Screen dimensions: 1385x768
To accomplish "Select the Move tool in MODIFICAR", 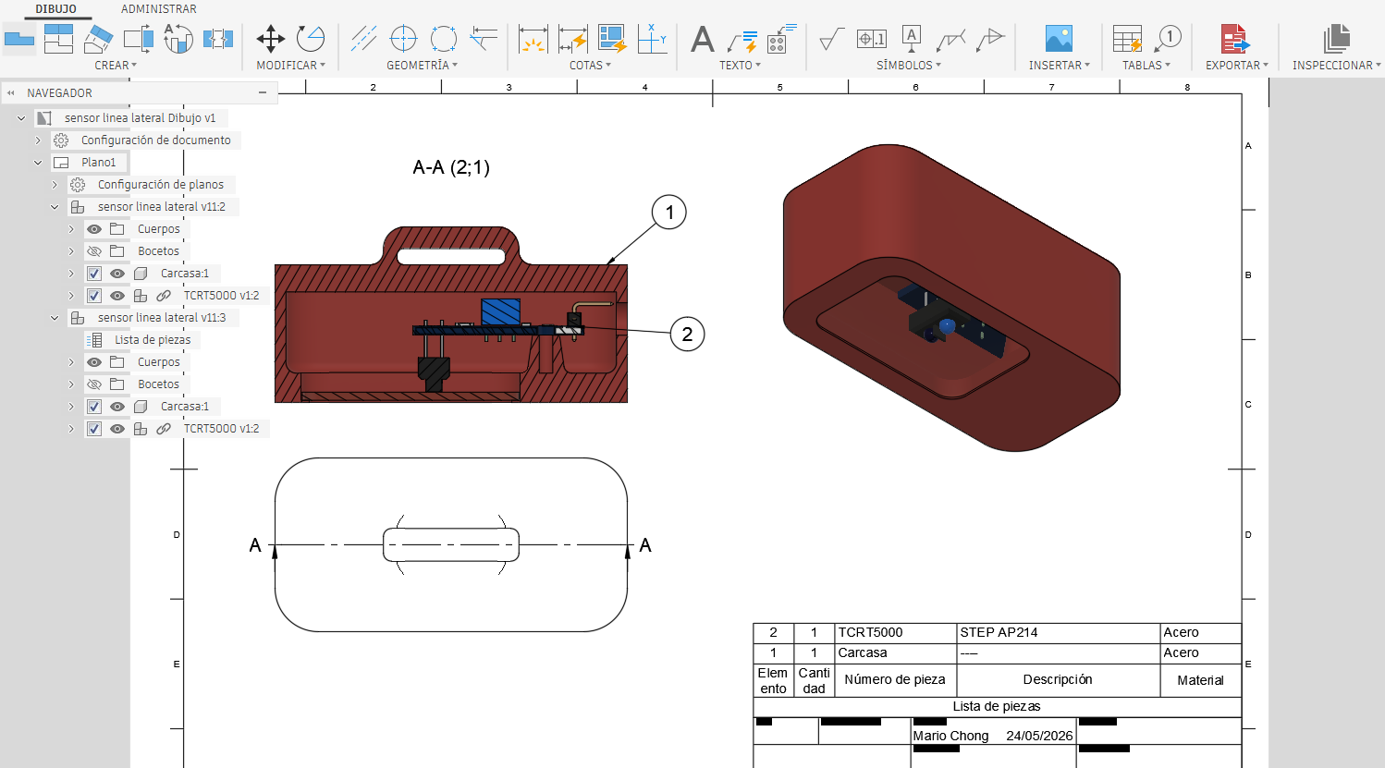I will 270,39.
